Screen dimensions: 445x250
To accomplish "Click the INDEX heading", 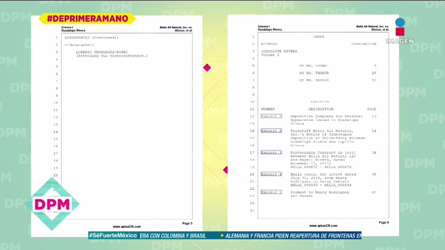I will 319,37.
